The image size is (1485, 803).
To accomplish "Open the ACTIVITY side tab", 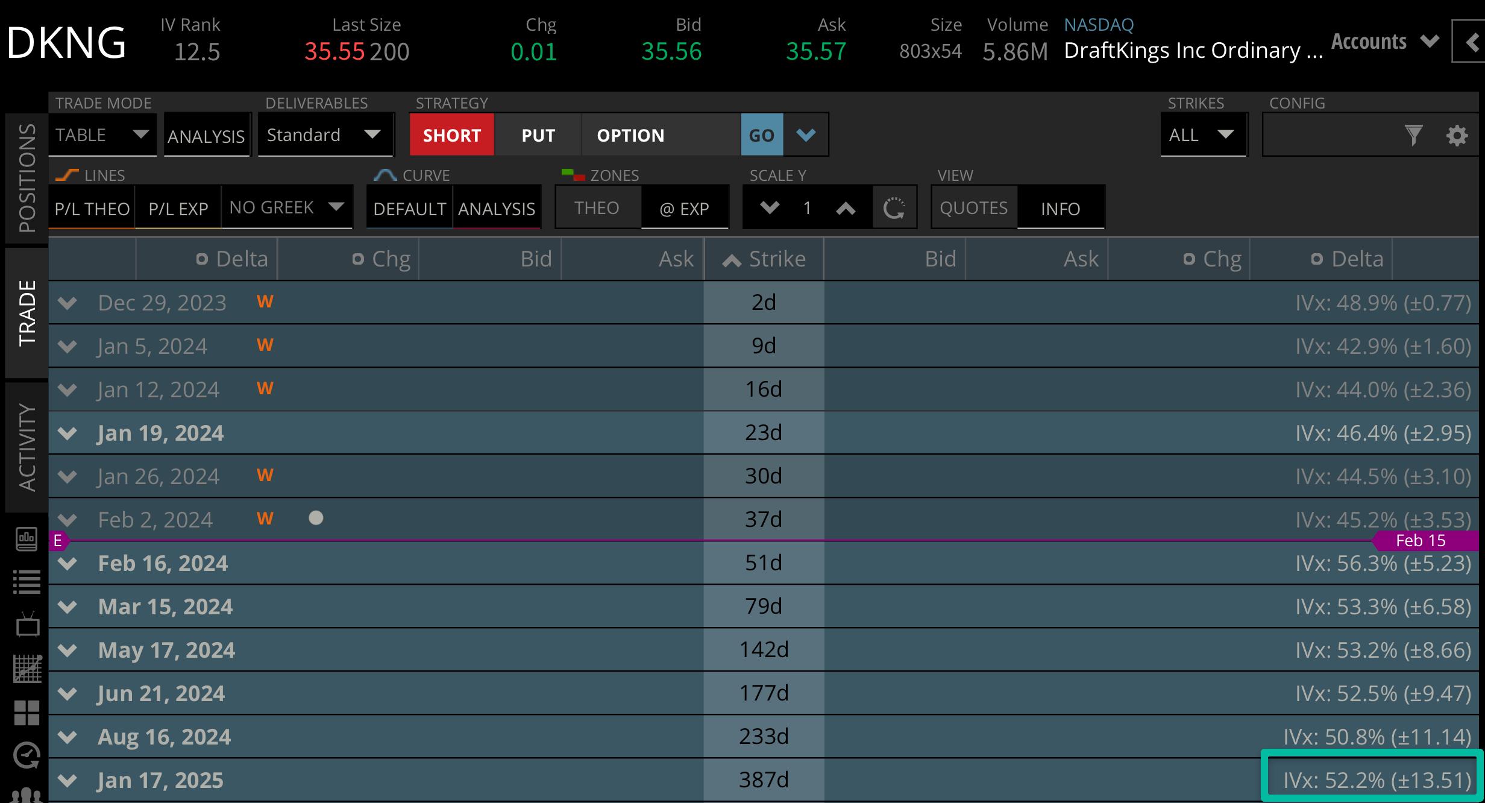I will (27, 447).
